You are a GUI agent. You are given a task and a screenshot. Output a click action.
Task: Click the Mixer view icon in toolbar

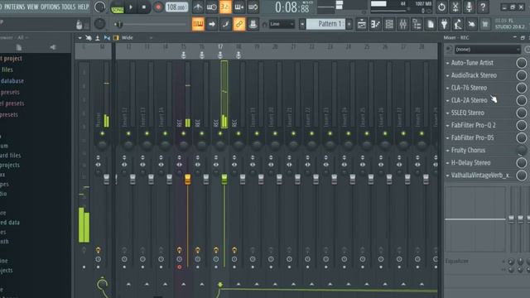pos(403,24)
